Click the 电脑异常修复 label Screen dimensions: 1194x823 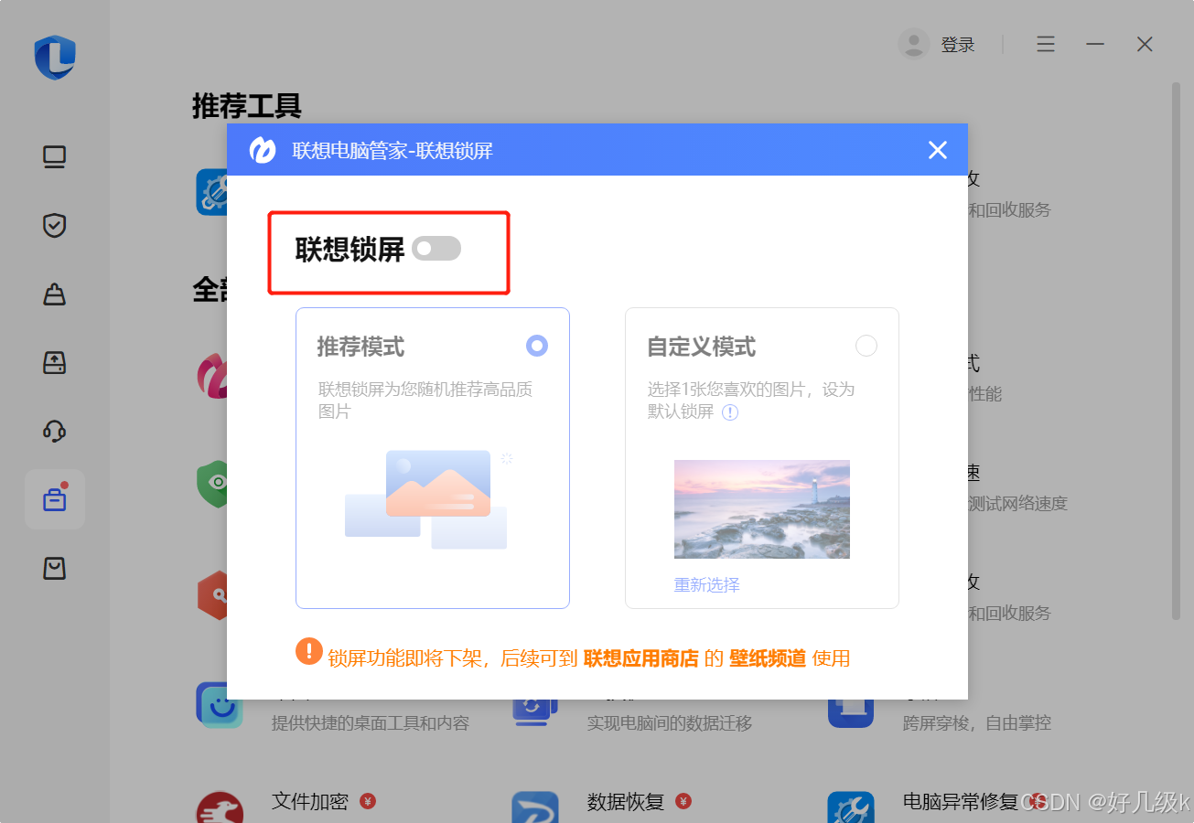pyautogui.click(x=961, y=802)
